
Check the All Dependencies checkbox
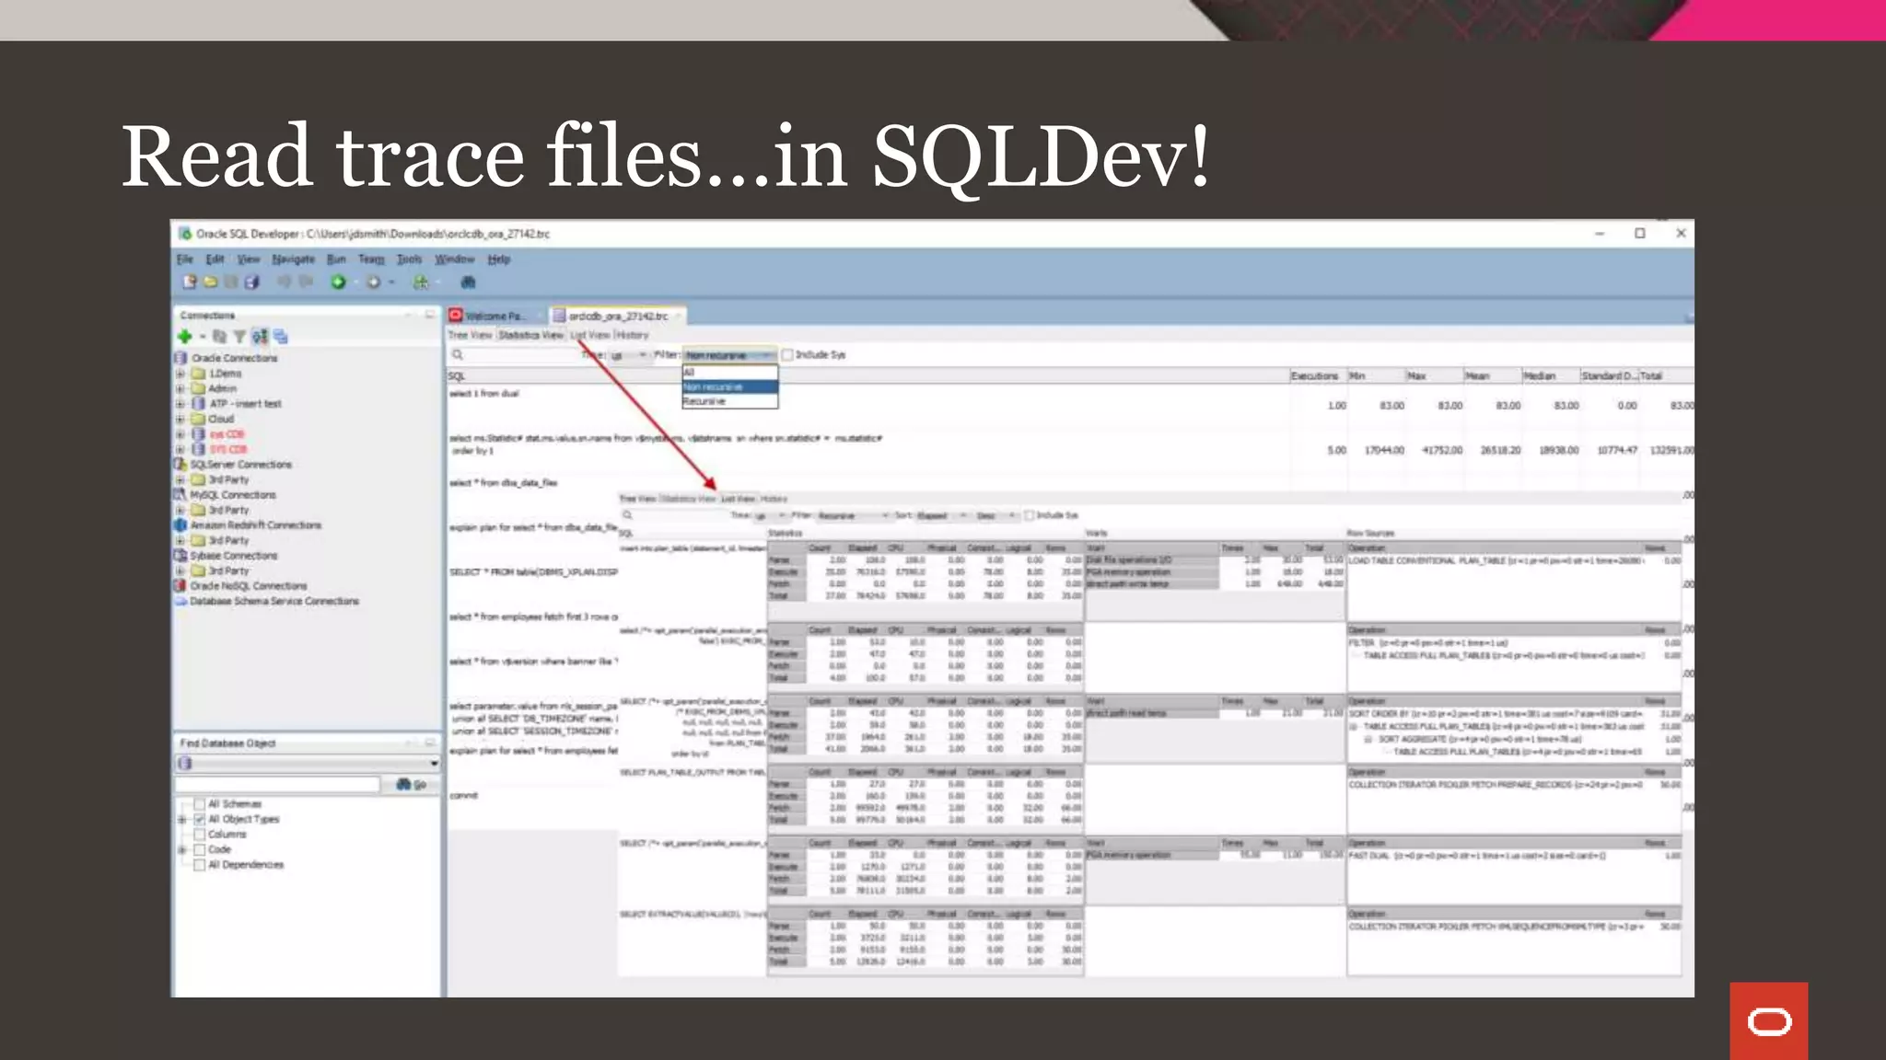click(199, 865)
